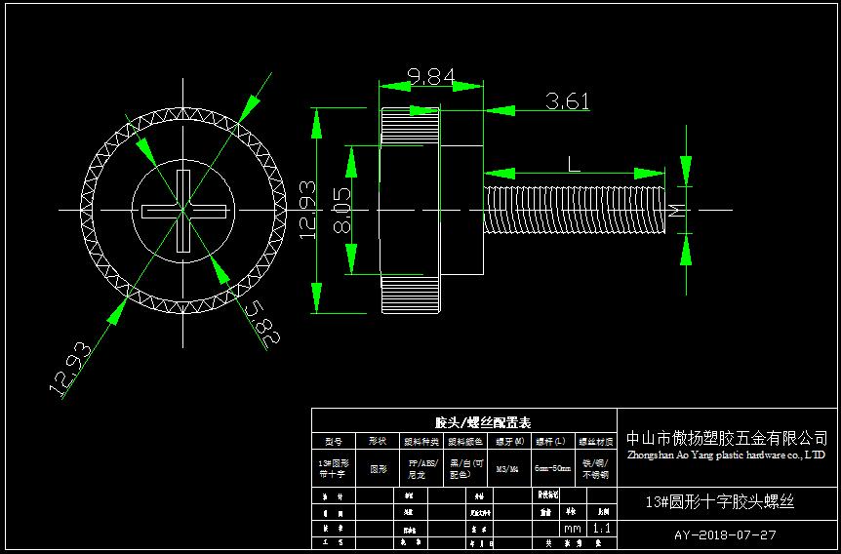Select the M3/M4 thread cell
841x554 pixels.
507,469
